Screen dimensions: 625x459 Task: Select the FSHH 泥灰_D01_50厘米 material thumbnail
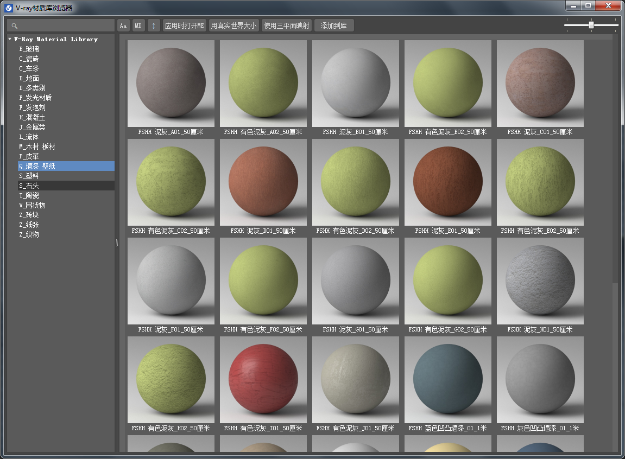(x=263, y=182)
